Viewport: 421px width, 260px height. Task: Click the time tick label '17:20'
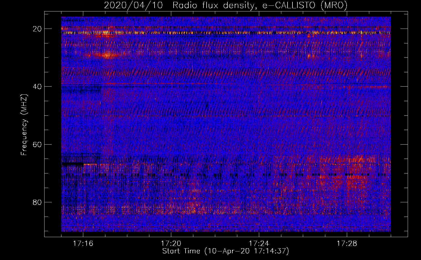(x=171, y=244)
